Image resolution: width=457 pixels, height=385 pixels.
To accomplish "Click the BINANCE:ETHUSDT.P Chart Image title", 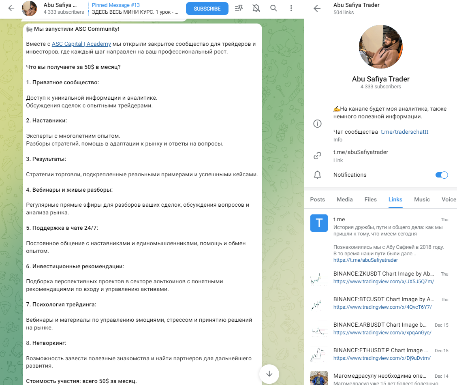I will click(x=381, y=350).
